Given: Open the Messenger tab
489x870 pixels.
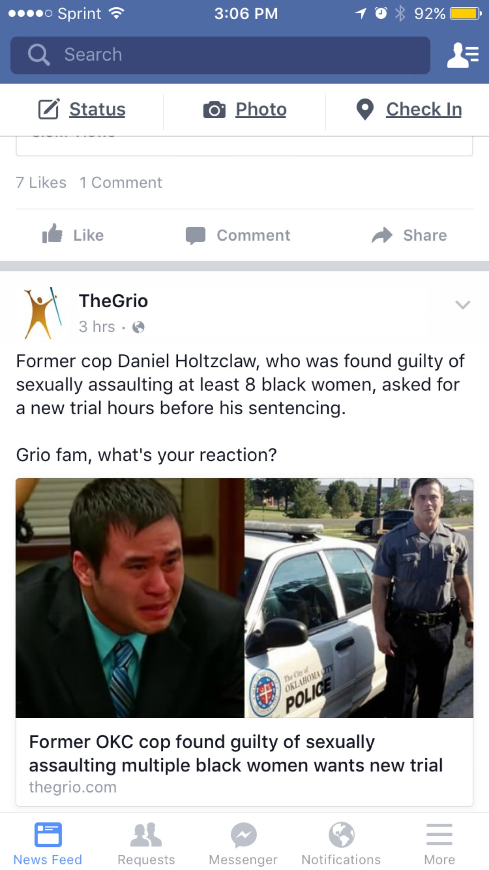Looking at the screenshot, I should coord(244,844).
